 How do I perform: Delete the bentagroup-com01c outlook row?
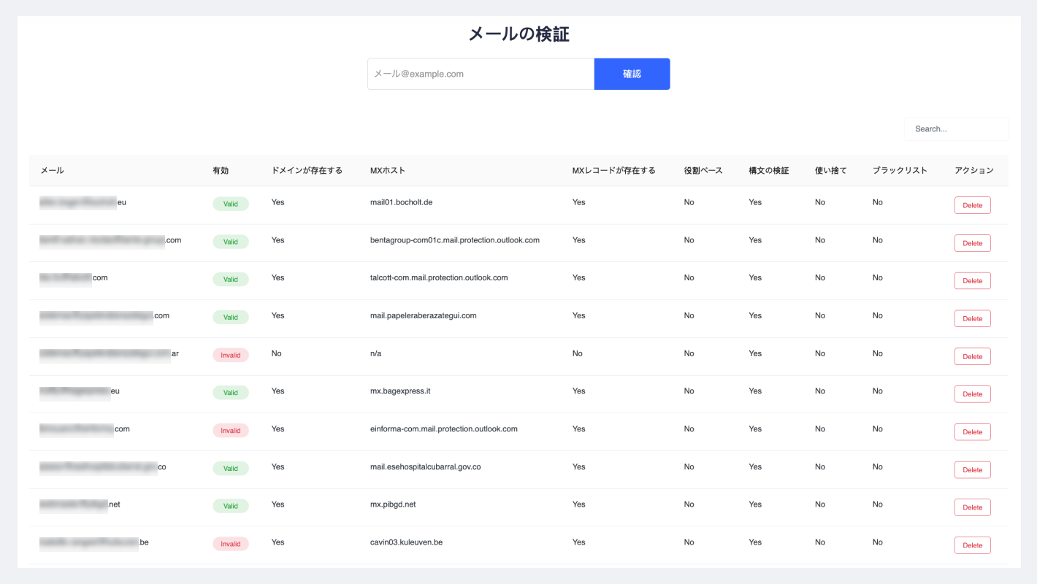[972, 243]
